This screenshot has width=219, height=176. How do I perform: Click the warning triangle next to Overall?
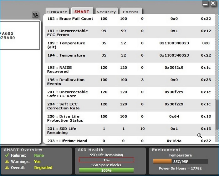click(x=7, y=168)
